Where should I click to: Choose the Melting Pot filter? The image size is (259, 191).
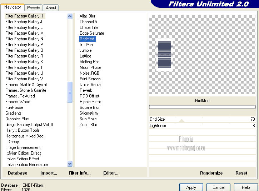point(89,62)
